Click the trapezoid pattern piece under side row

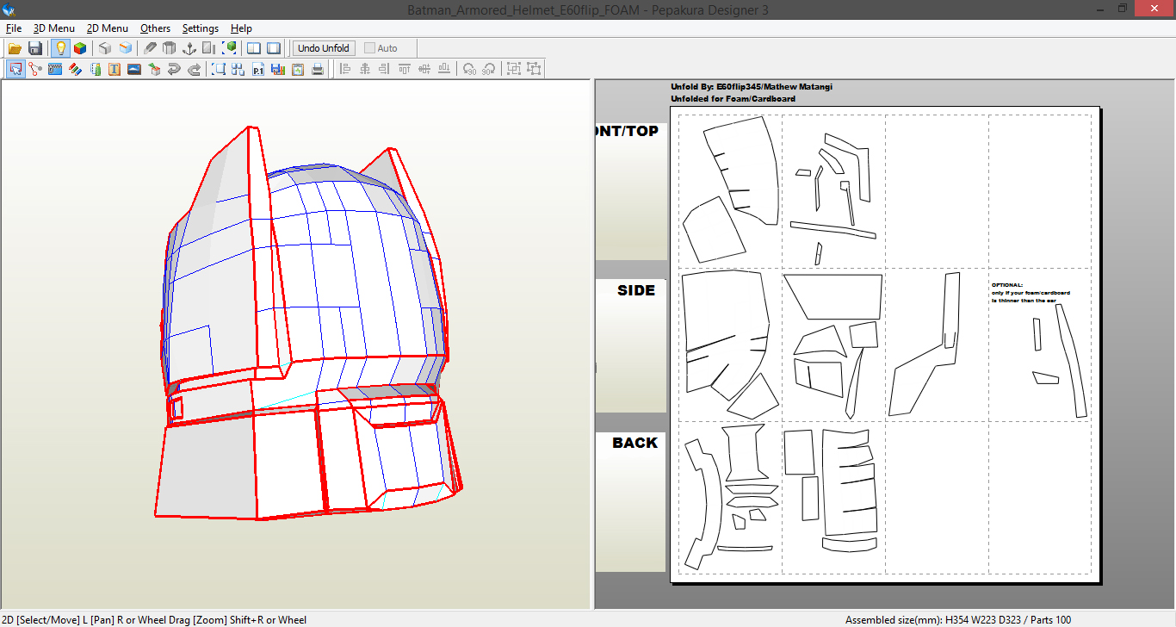pyautogui.click(x=833, y=297)
